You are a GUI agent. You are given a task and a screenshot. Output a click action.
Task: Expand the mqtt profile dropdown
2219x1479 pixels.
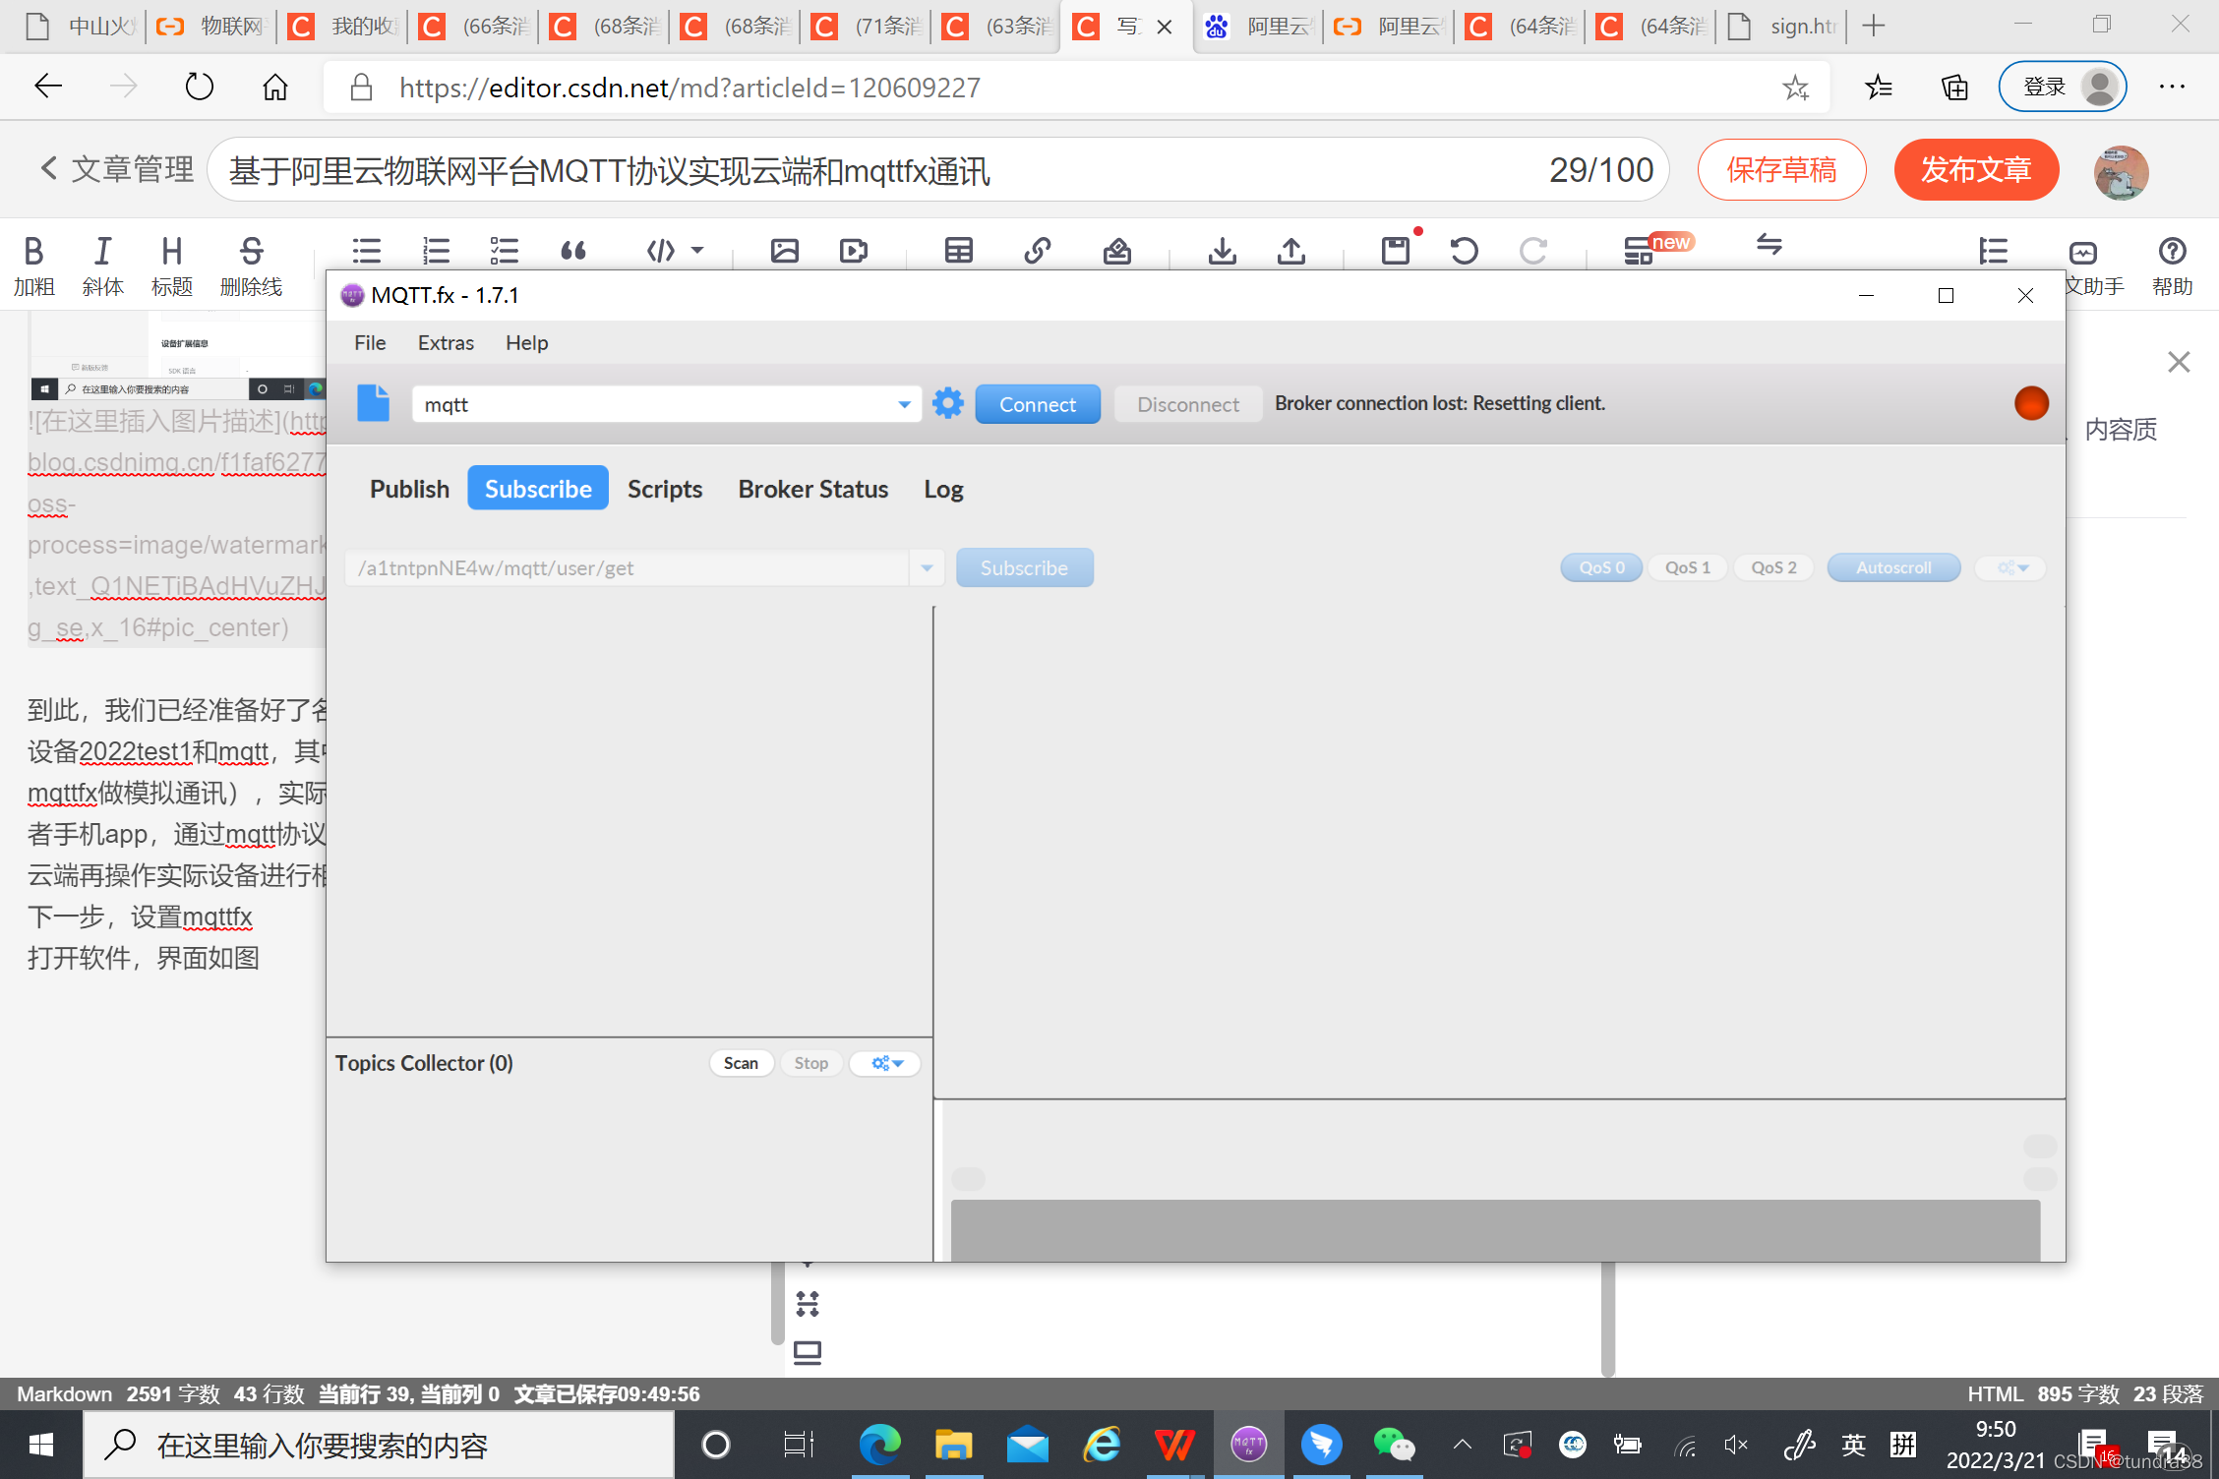(x=904, y=404)
